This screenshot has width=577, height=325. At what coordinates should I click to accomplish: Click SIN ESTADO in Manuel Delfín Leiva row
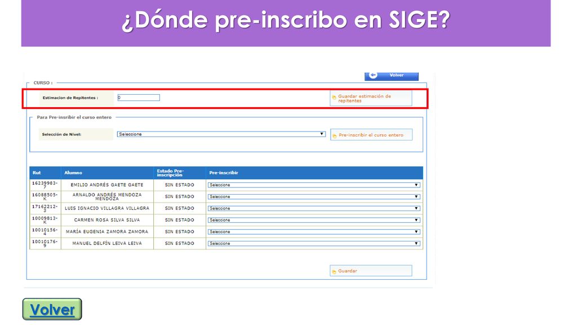click(180, 244)
